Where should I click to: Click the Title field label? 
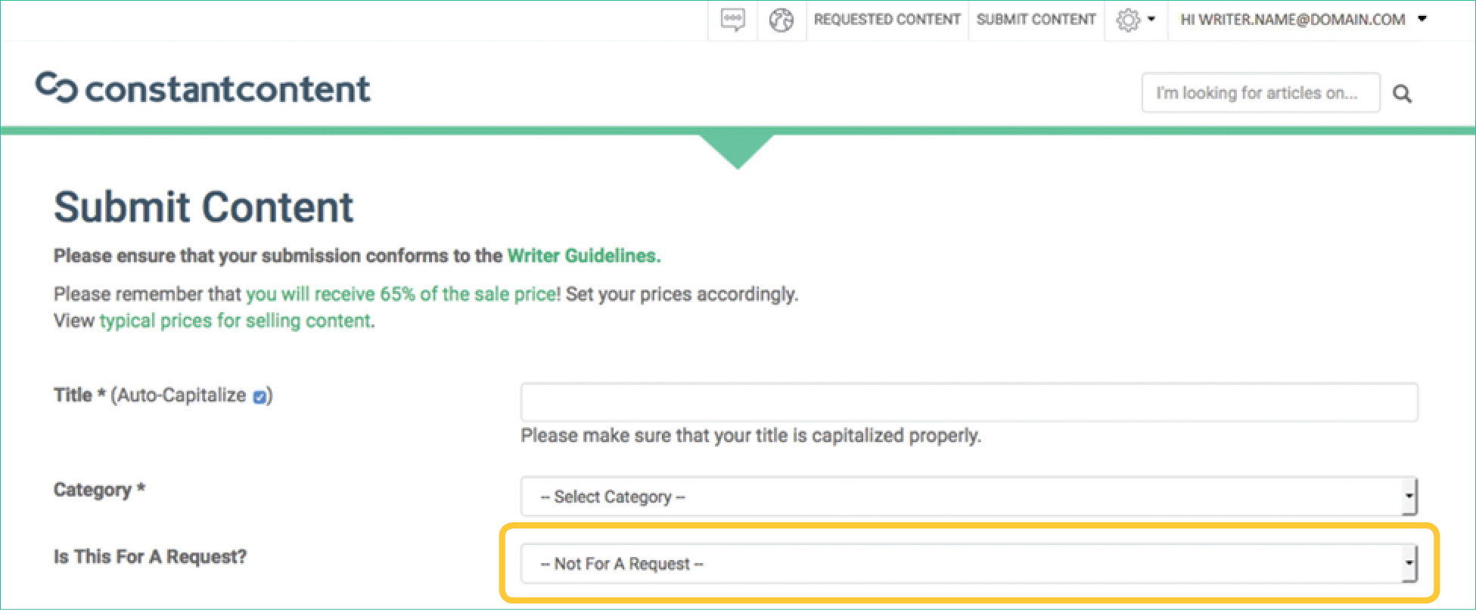(73, 395)
